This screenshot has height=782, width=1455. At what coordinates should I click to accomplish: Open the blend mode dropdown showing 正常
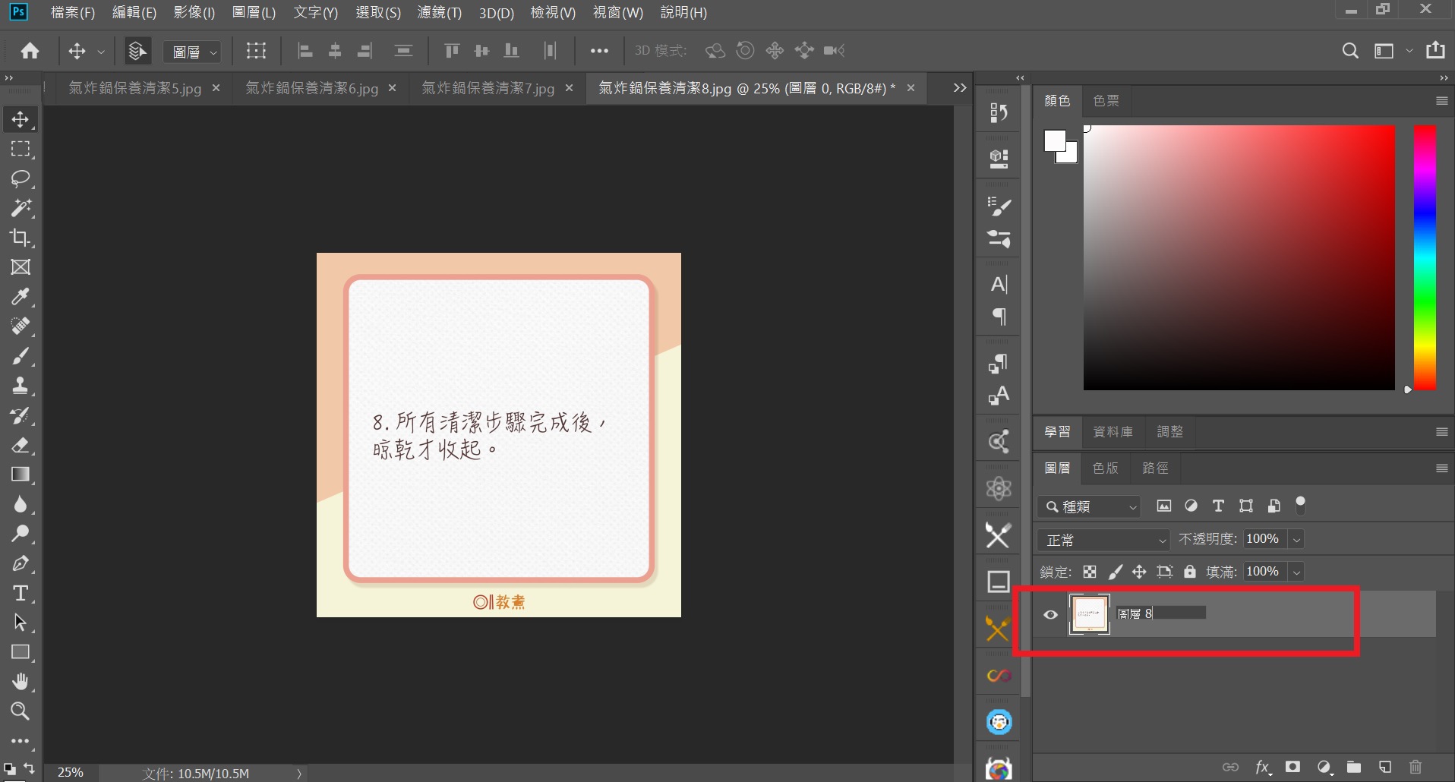click(x=1103, y=540)
